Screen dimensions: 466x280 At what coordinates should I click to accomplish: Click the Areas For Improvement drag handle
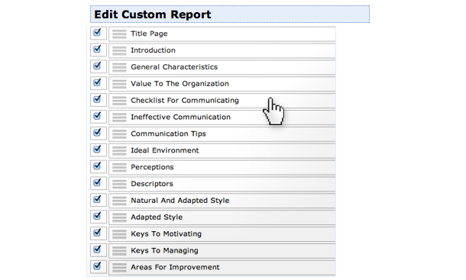(119, 267)
